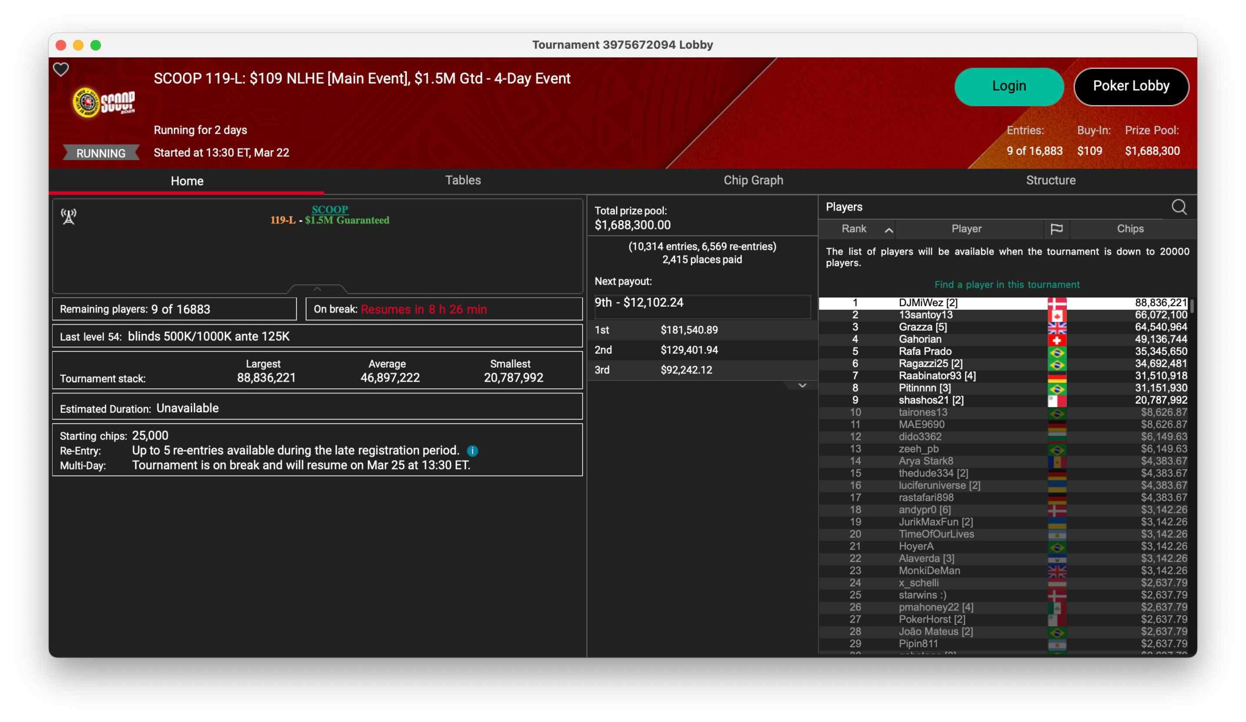The image size is (1246, 722).
Task: Toggle Rank column sort arrow
Action: [889, 229]
